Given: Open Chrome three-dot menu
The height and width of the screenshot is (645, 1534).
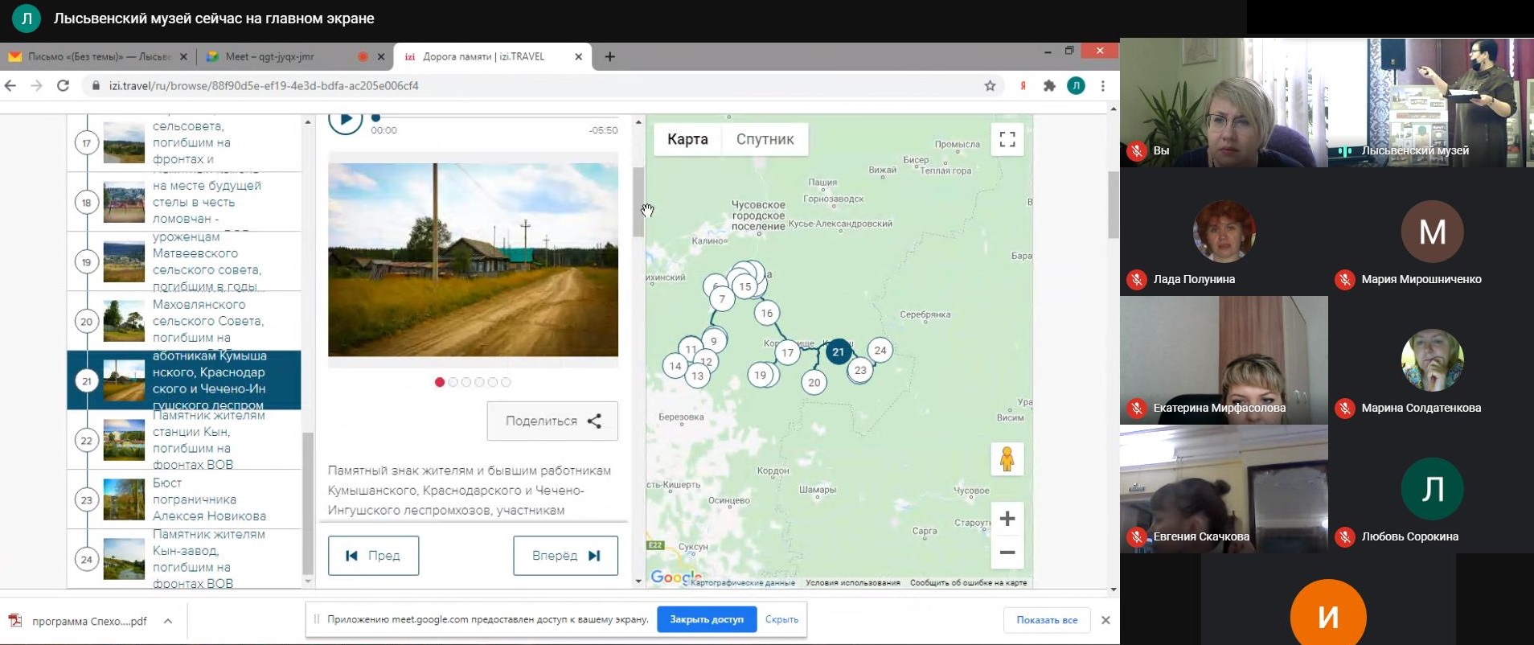Looking at the screenshot, I should coord(1103,86).
